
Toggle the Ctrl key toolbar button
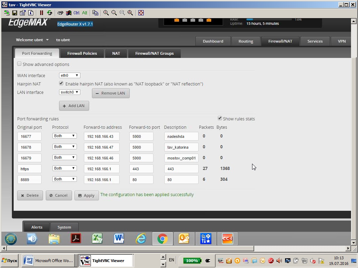(77, 13)
